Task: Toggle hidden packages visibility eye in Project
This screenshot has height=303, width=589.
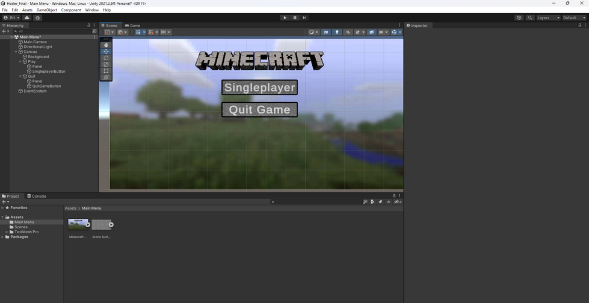Action: click(x=398, y=202)
